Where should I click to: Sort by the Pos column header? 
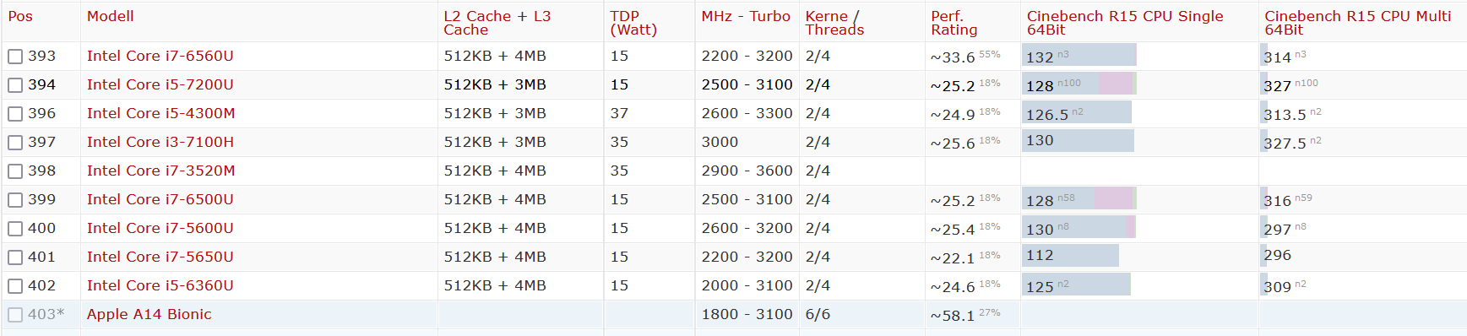[20, 16]
